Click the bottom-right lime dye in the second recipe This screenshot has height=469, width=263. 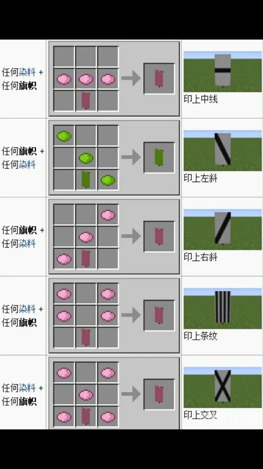coord(108,180)
